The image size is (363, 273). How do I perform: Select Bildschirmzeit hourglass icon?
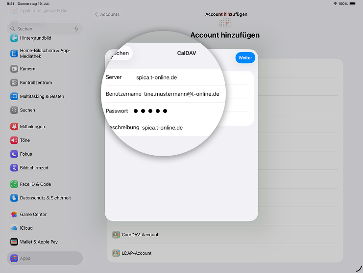pyautogui.click(x=14, y=168)
